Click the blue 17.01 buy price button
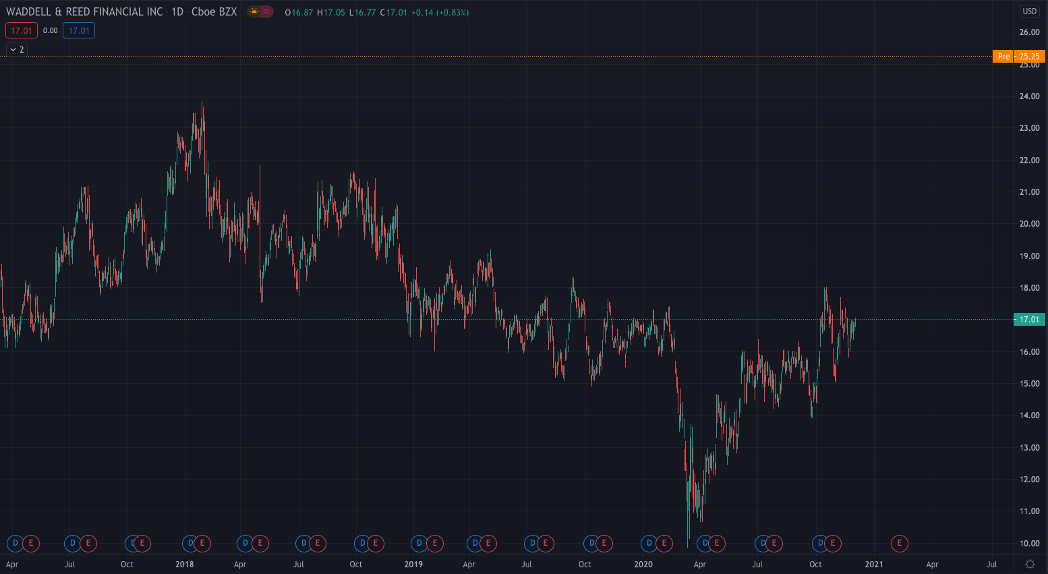Screen dimensions: 1048x574 [79, 30]
